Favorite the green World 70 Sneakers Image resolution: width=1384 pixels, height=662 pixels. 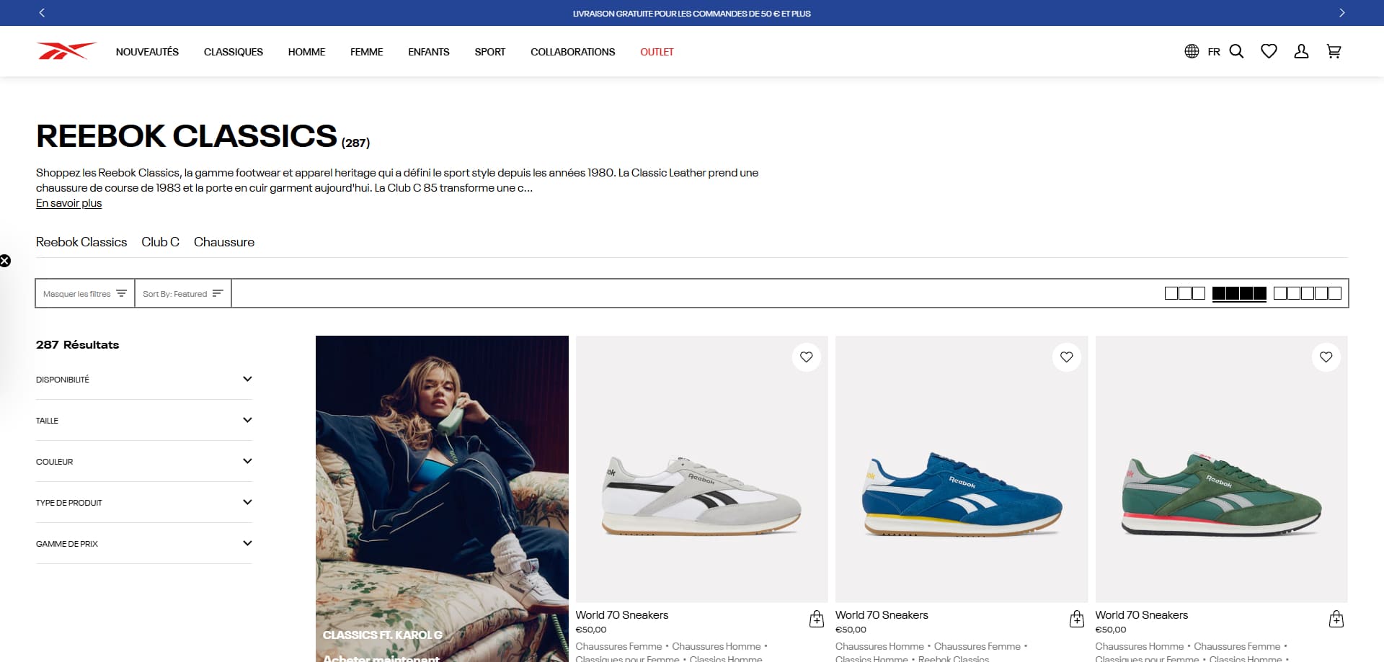pyautogui.click(x=1326, y=357)
